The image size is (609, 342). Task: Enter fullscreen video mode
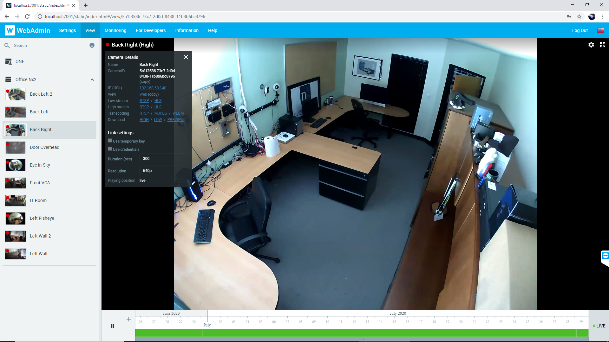tap(603, 45)
